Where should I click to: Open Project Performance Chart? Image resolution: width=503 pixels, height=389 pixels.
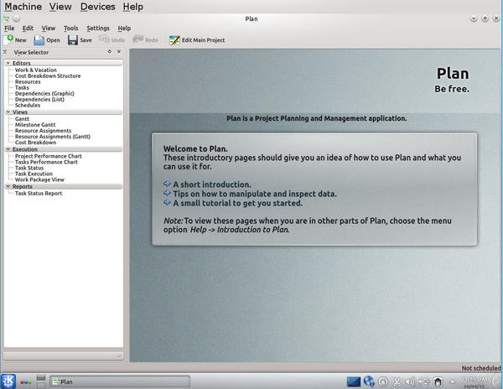point(48,156)
